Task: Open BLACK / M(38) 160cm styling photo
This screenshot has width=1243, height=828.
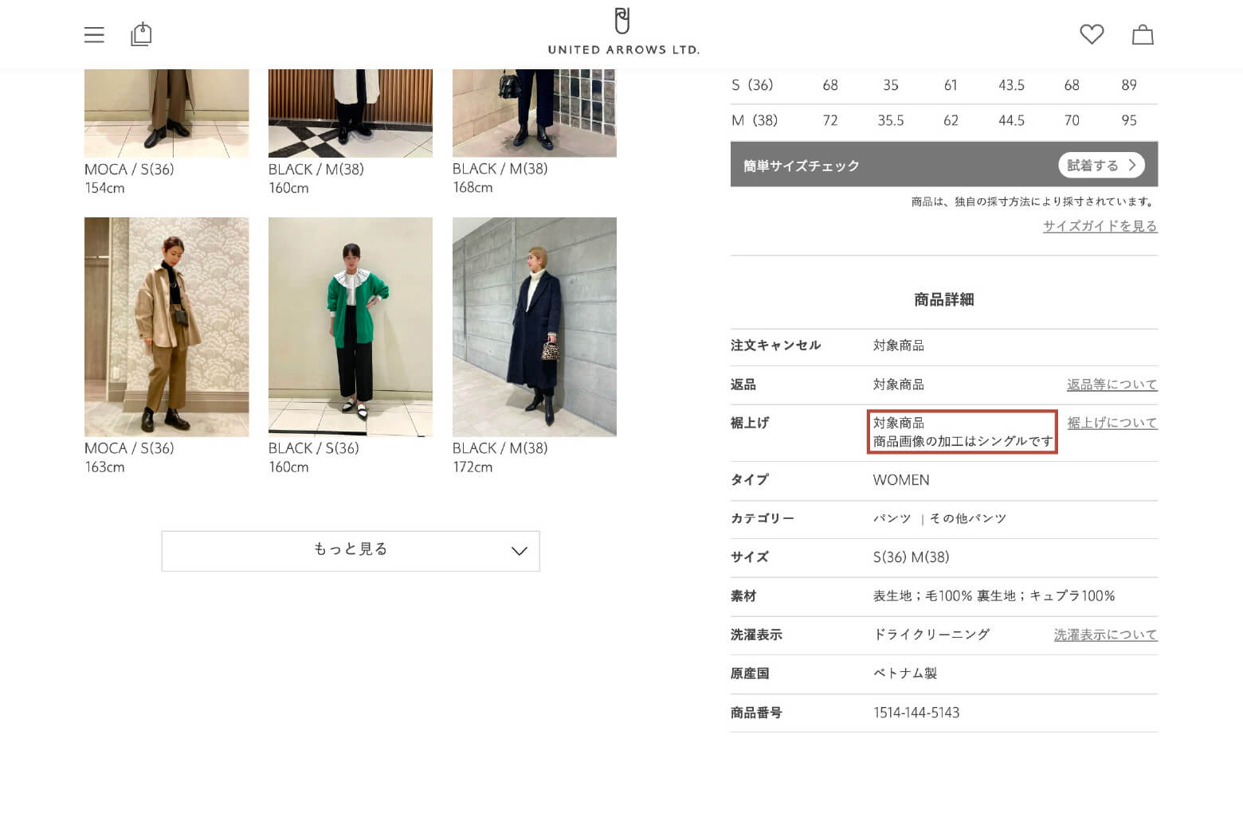Action: click(x=351, y=113)
